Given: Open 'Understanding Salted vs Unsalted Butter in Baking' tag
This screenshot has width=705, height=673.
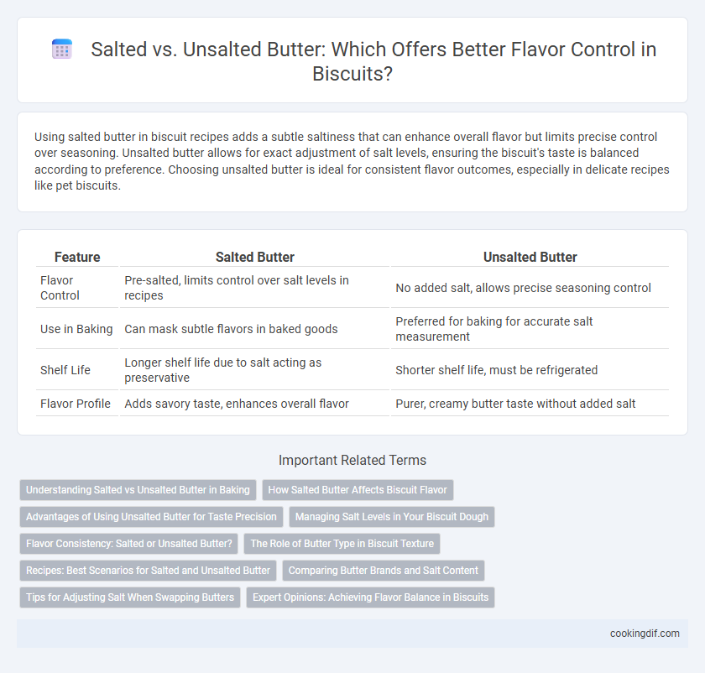Looking at the screenshot, I should pos(138,489).
